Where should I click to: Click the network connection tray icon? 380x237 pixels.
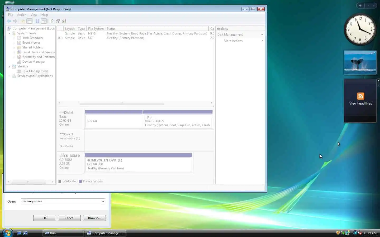[355, 233]
